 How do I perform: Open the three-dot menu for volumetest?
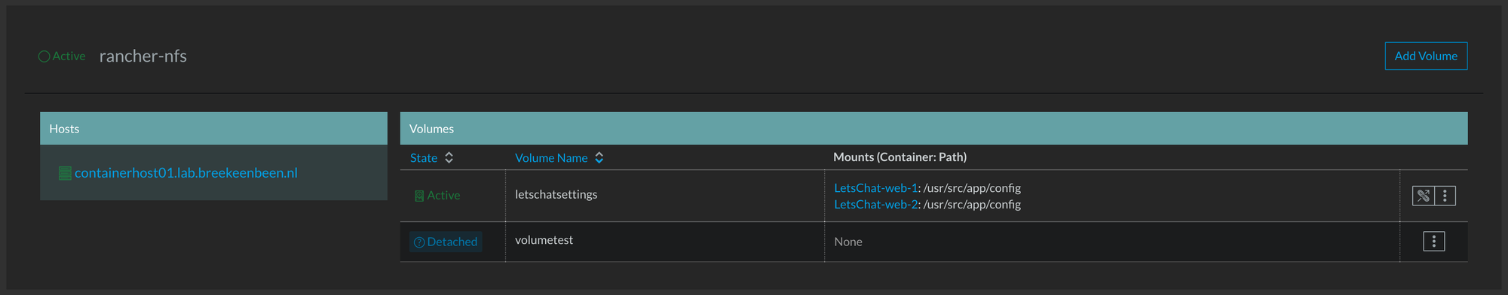(x=1433, y=242)
